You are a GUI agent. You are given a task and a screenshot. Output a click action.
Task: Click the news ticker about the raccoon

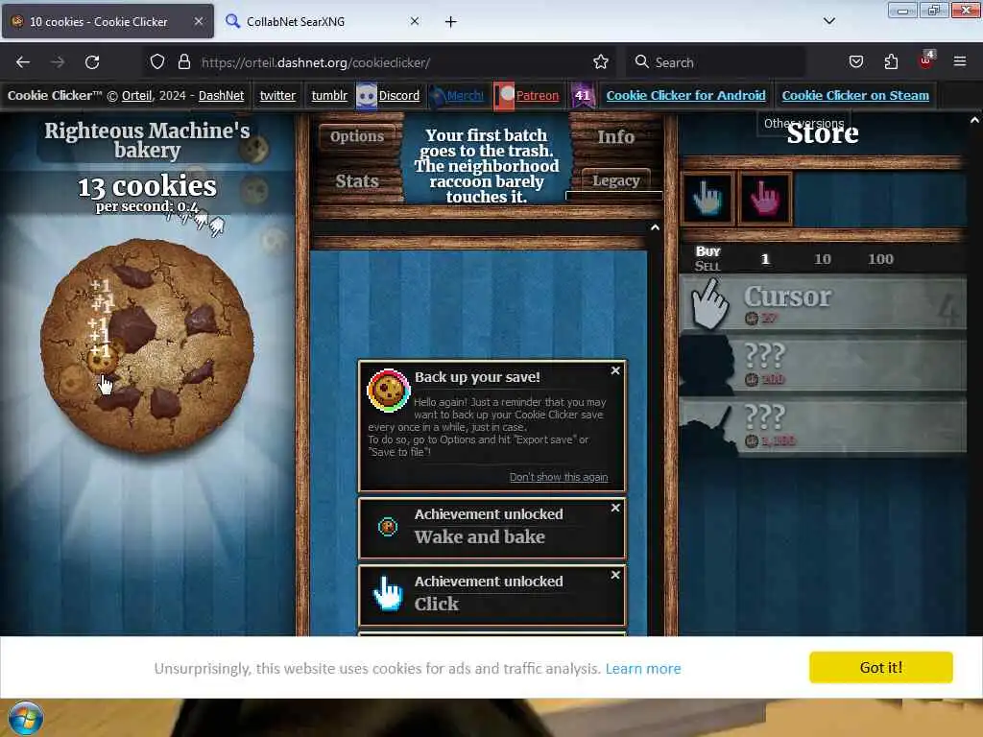click(486, 166)
